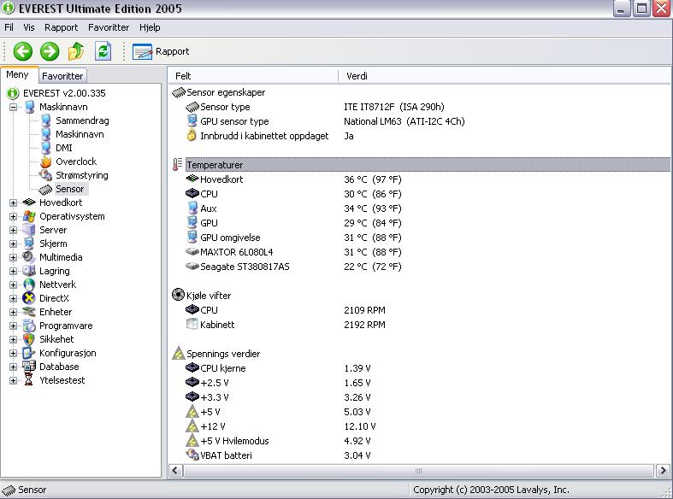
Task: Click the Operativsystem Windows flag icon
Action: tap(29, 216)
